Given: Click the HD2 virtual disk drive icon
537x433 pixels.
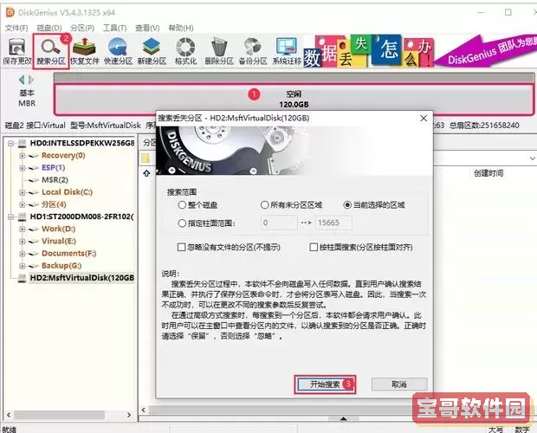Looking at the screenshot, I should 22,278.
